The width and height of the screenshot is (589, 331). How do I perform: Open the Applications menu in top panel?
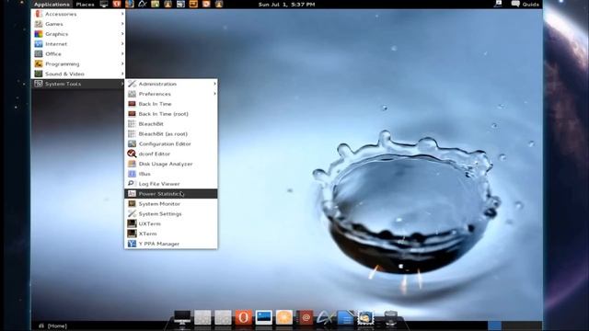52,4
